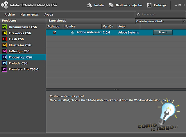Maximize the Extension Manager window
This screenshot has width=186, height=137.
[180, 5]
